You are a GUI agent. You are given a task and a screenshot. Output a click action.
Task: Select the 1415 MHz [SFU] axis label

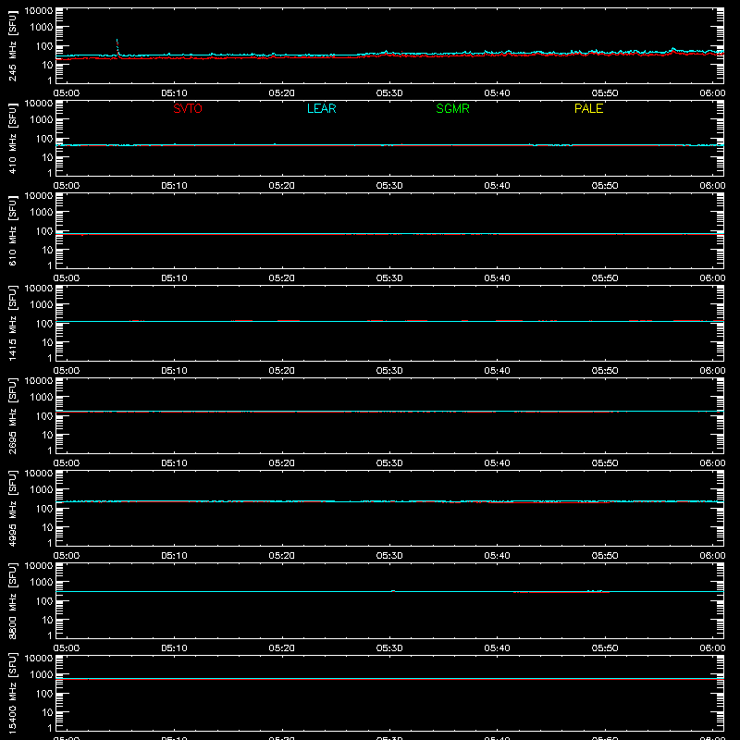[x=13, y=323]
